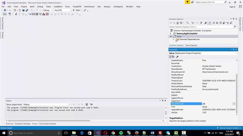Image resolution: width=243 pixels, height=136 pixels.
Task: Click the Save All icon in the toolbar
Action: [x=27, y=10]
